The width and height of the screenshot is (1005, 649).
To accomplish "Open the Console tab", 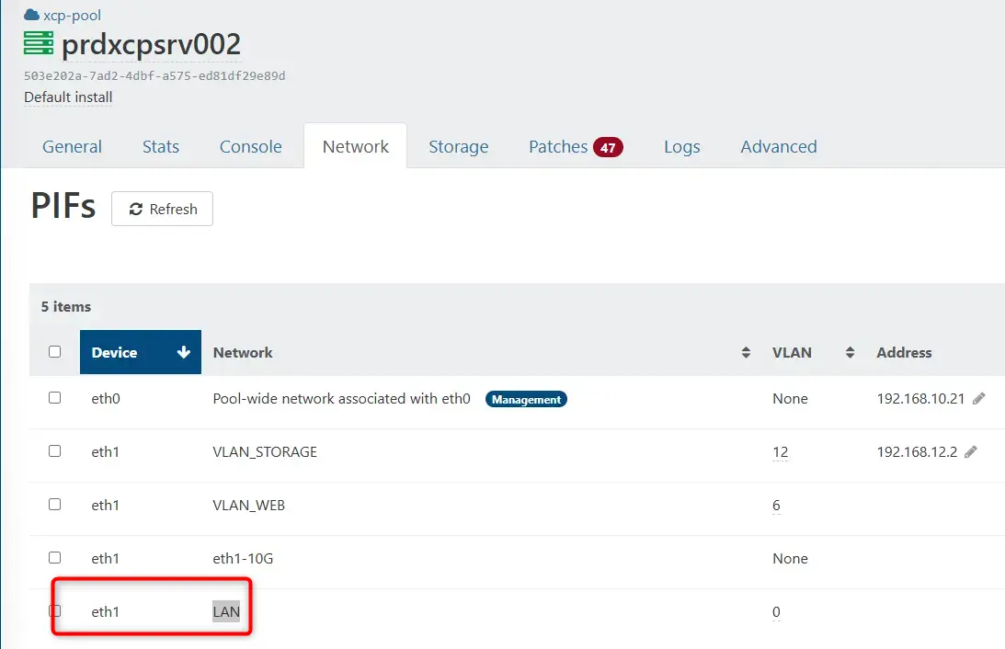I will [251, 147].
